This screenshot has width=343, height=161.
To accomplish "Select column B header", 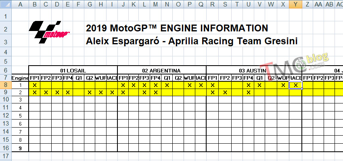I will [x=35, y=4].
